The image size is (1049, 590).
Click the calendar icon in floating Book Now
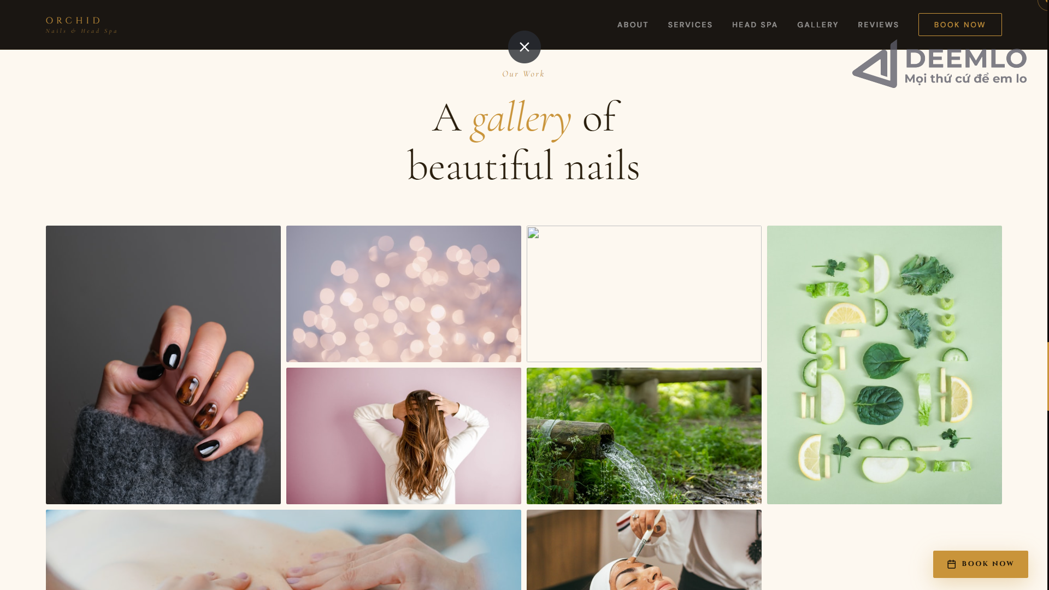(x=951, y=564)
